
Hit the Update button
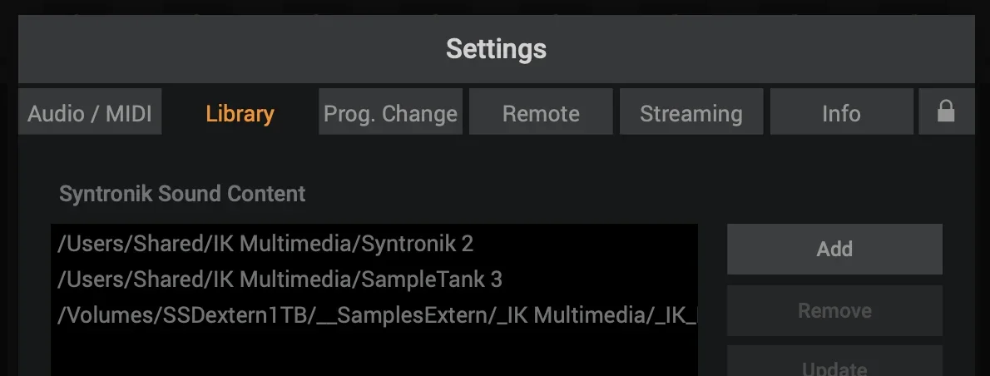[x=834, y=366]
